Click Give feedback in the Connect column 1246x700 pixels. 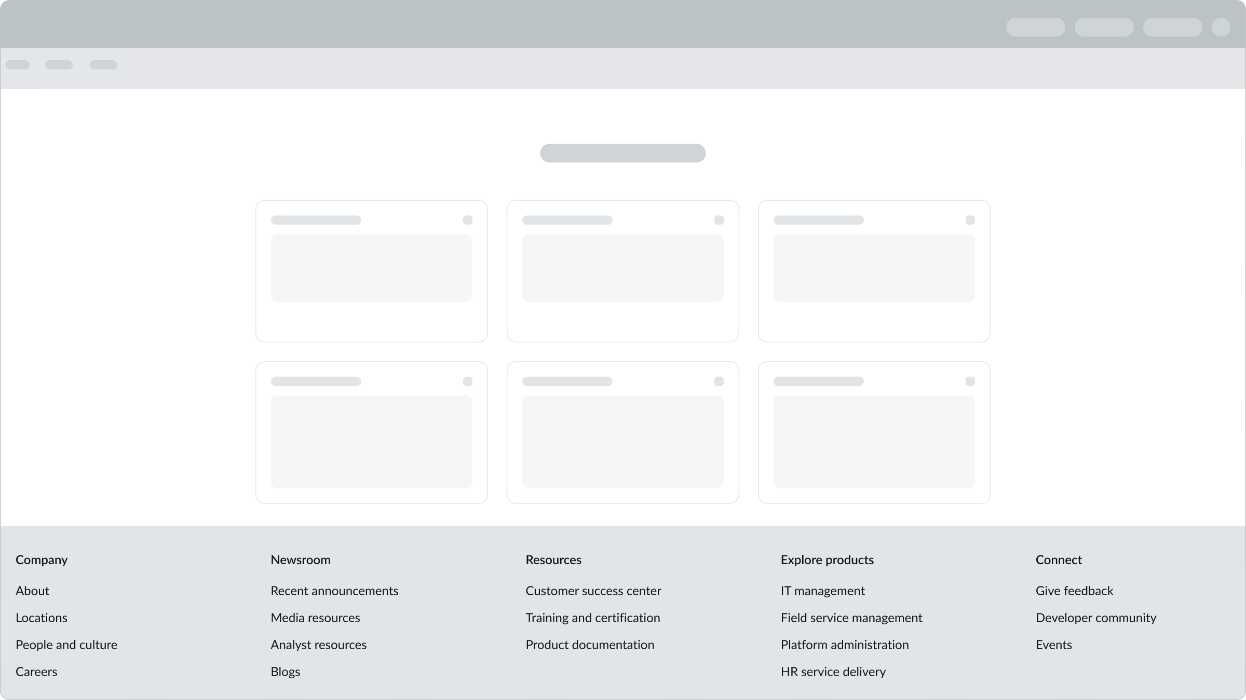point(1074,591)
